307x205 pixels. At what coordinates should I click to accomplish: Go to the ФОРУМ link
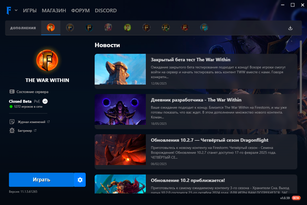coord(80,10)
